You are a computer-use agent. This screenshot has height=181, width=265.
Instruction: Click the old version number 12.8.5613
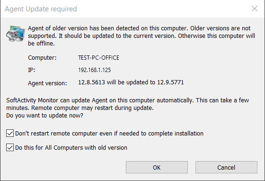[91, 82]
